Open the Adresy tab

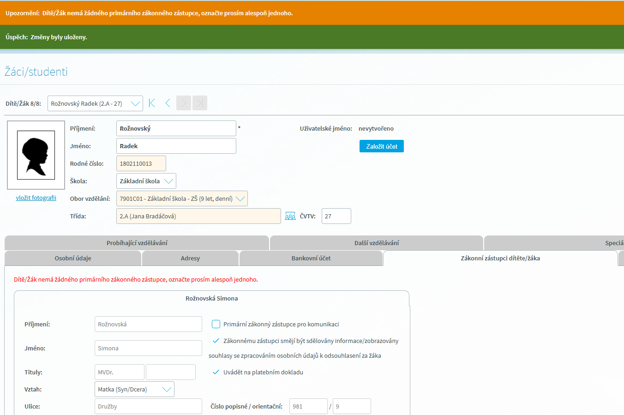(190, 258)
